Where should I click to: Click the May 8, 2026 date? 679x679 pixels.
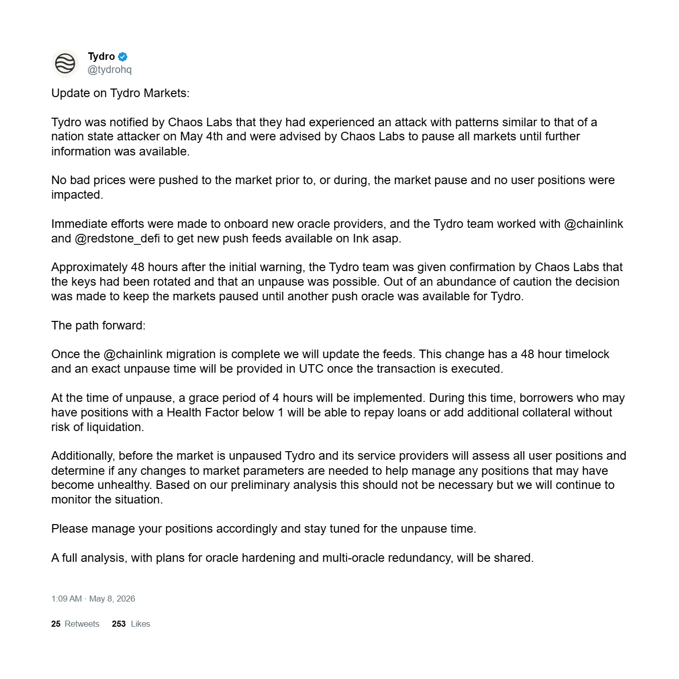112,599
